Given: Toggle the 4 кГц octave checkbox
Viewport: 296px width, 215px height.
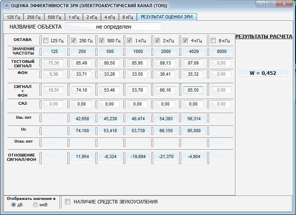Looking at the screenshot, I should point(185,40).
